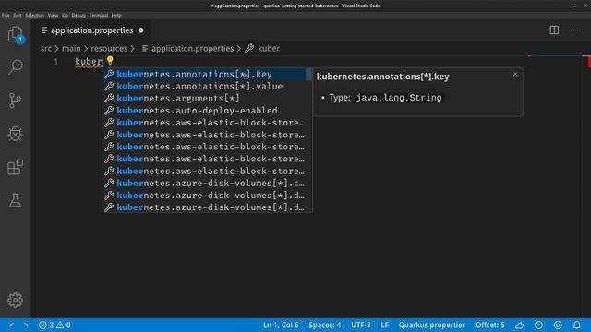The image size is (591, 332).
Task: Open the notifications bell
Action: tap(576, 325)
